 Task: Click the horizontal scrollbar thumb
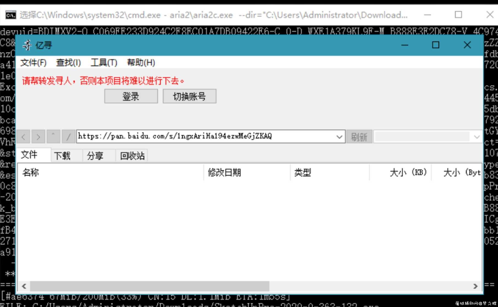point(150,286)
